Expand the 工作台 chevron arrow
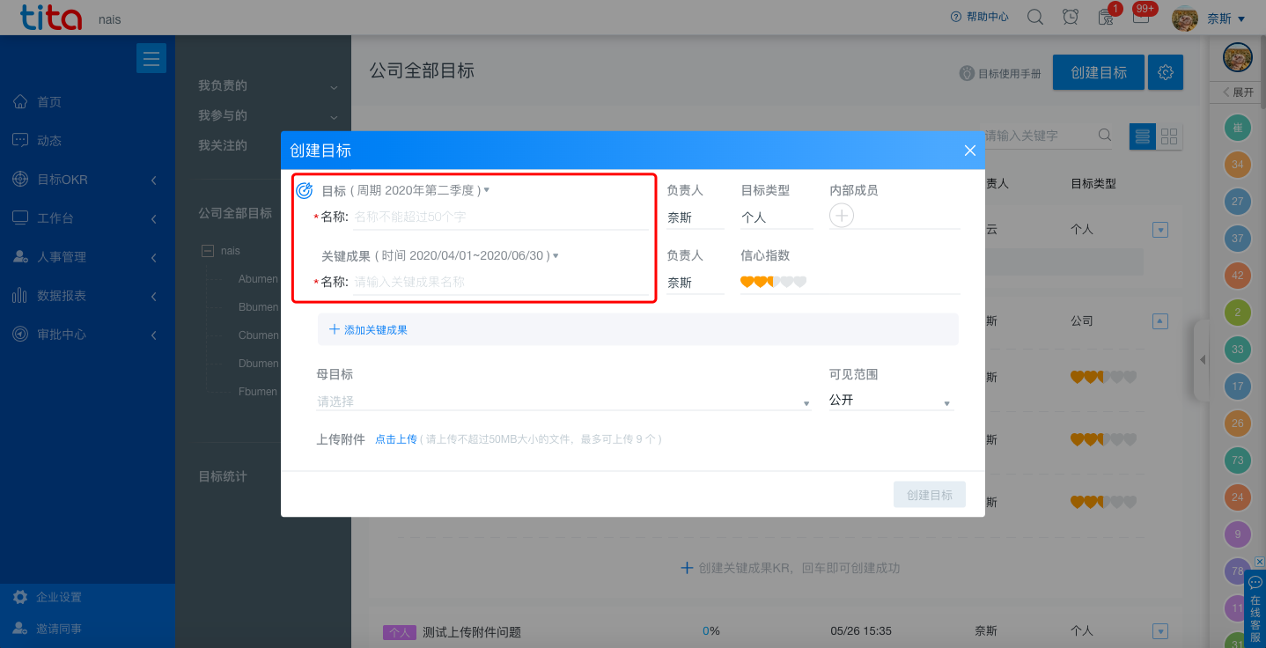This screenshot has height=648, width=1266. pyautogui.click(x=154, y=218)
